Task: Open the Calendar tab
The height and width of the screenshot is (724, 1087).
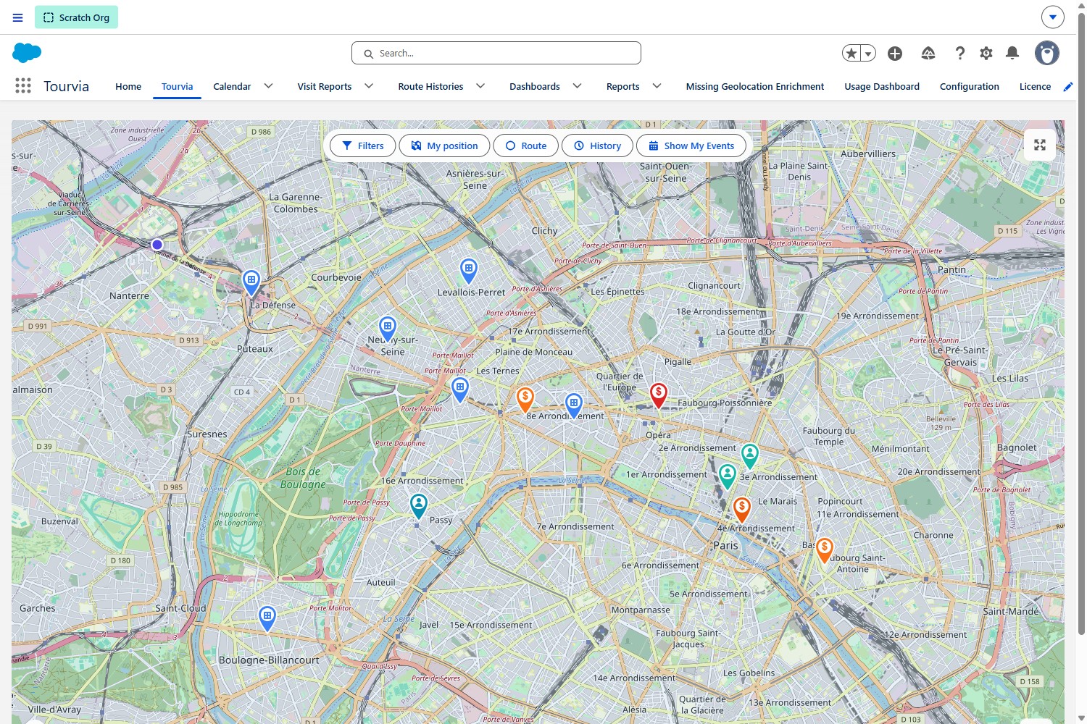Action: point(232,87)
